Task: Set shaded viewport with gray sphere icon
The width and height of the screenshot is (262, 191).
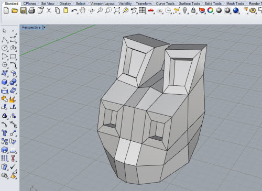Action: pos(219,10)
